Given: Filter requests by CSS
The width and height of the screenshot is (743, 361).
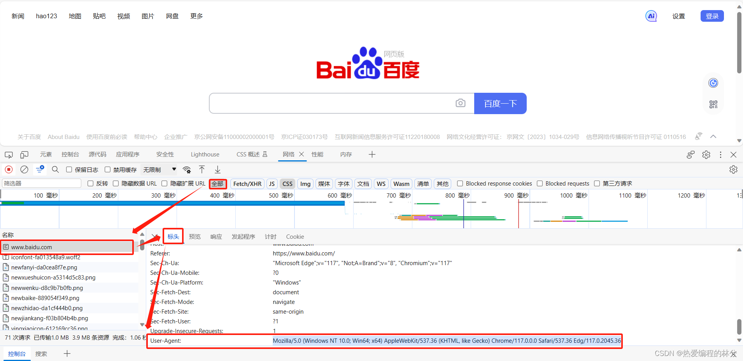Looking at the screenshot, I should click(287, 184).
